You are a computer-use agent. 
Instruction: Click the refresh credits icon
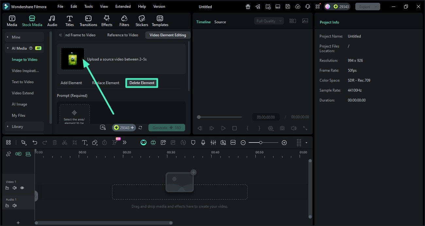[140, 128]
